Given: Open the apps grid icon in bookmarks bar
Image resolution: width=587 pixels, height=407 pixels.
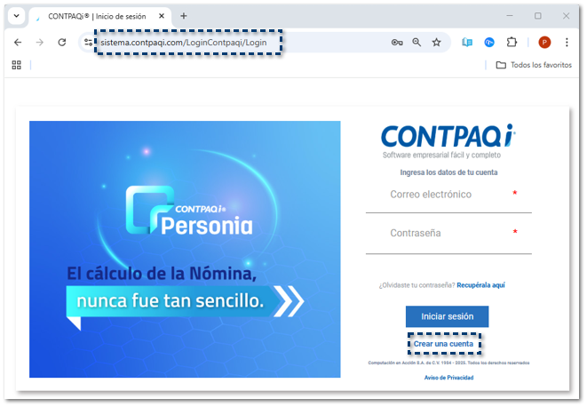Looking at the screenshot, I should pyautogui.click(x=17, y=65).
